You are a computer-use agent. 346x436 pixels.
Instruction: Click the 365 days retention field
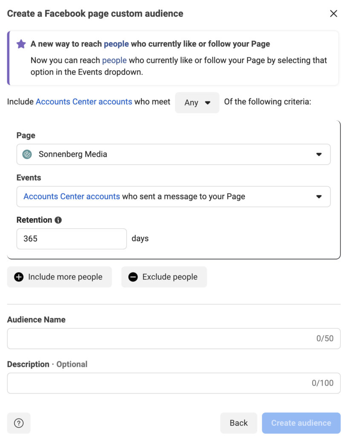tap(71, 238)
